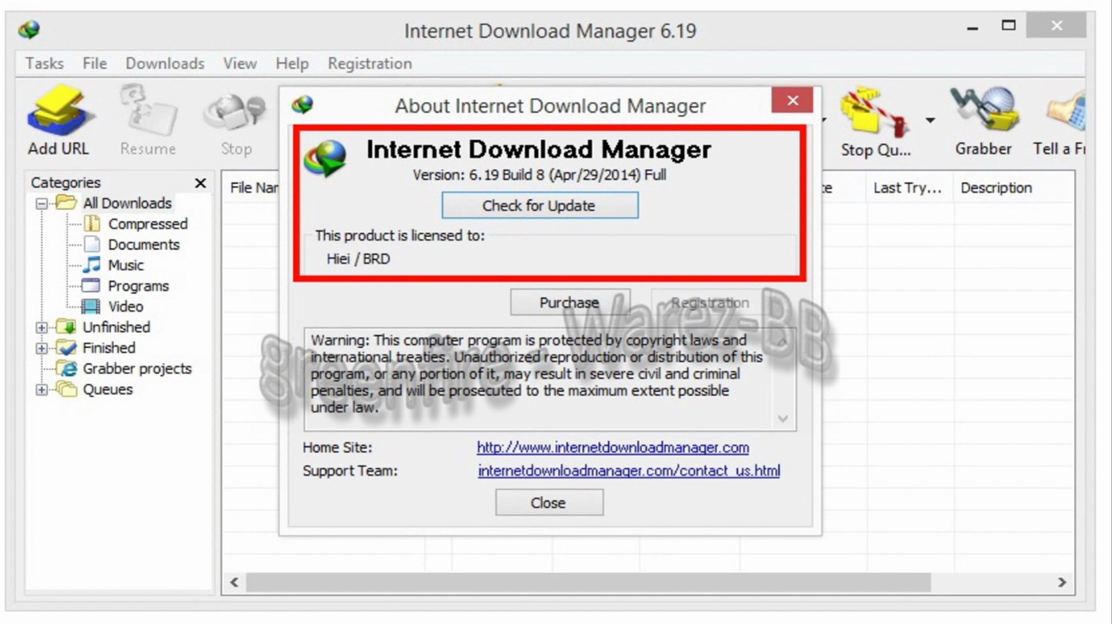1112x624 pixels.
Task: Select the Finished folder
Action: (97, 348)
